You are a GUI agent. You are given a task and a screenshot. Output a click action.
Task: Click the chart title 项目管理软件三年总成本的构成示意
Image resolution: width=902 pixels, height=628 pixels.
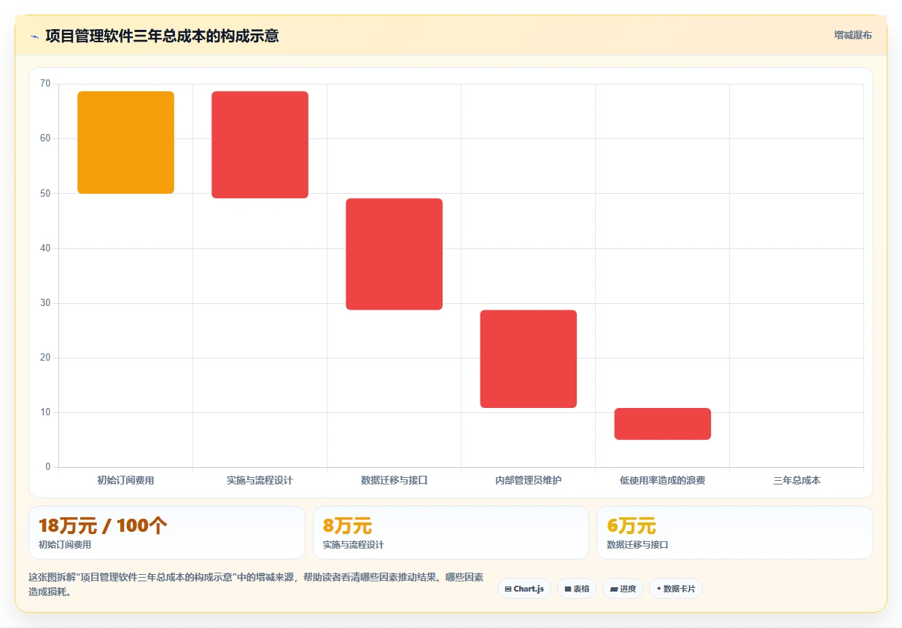162,36
